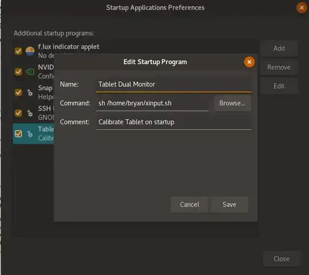Click the Comment field Calibrate Tablet on startup
309x275 pixels.
pos(173,122)
